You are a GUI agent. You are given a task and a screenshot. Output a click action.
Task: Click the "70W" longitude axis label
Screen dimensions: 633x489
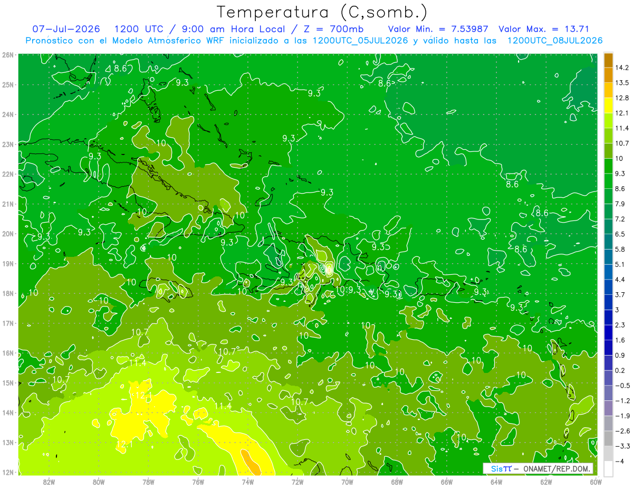coord(347,482)
